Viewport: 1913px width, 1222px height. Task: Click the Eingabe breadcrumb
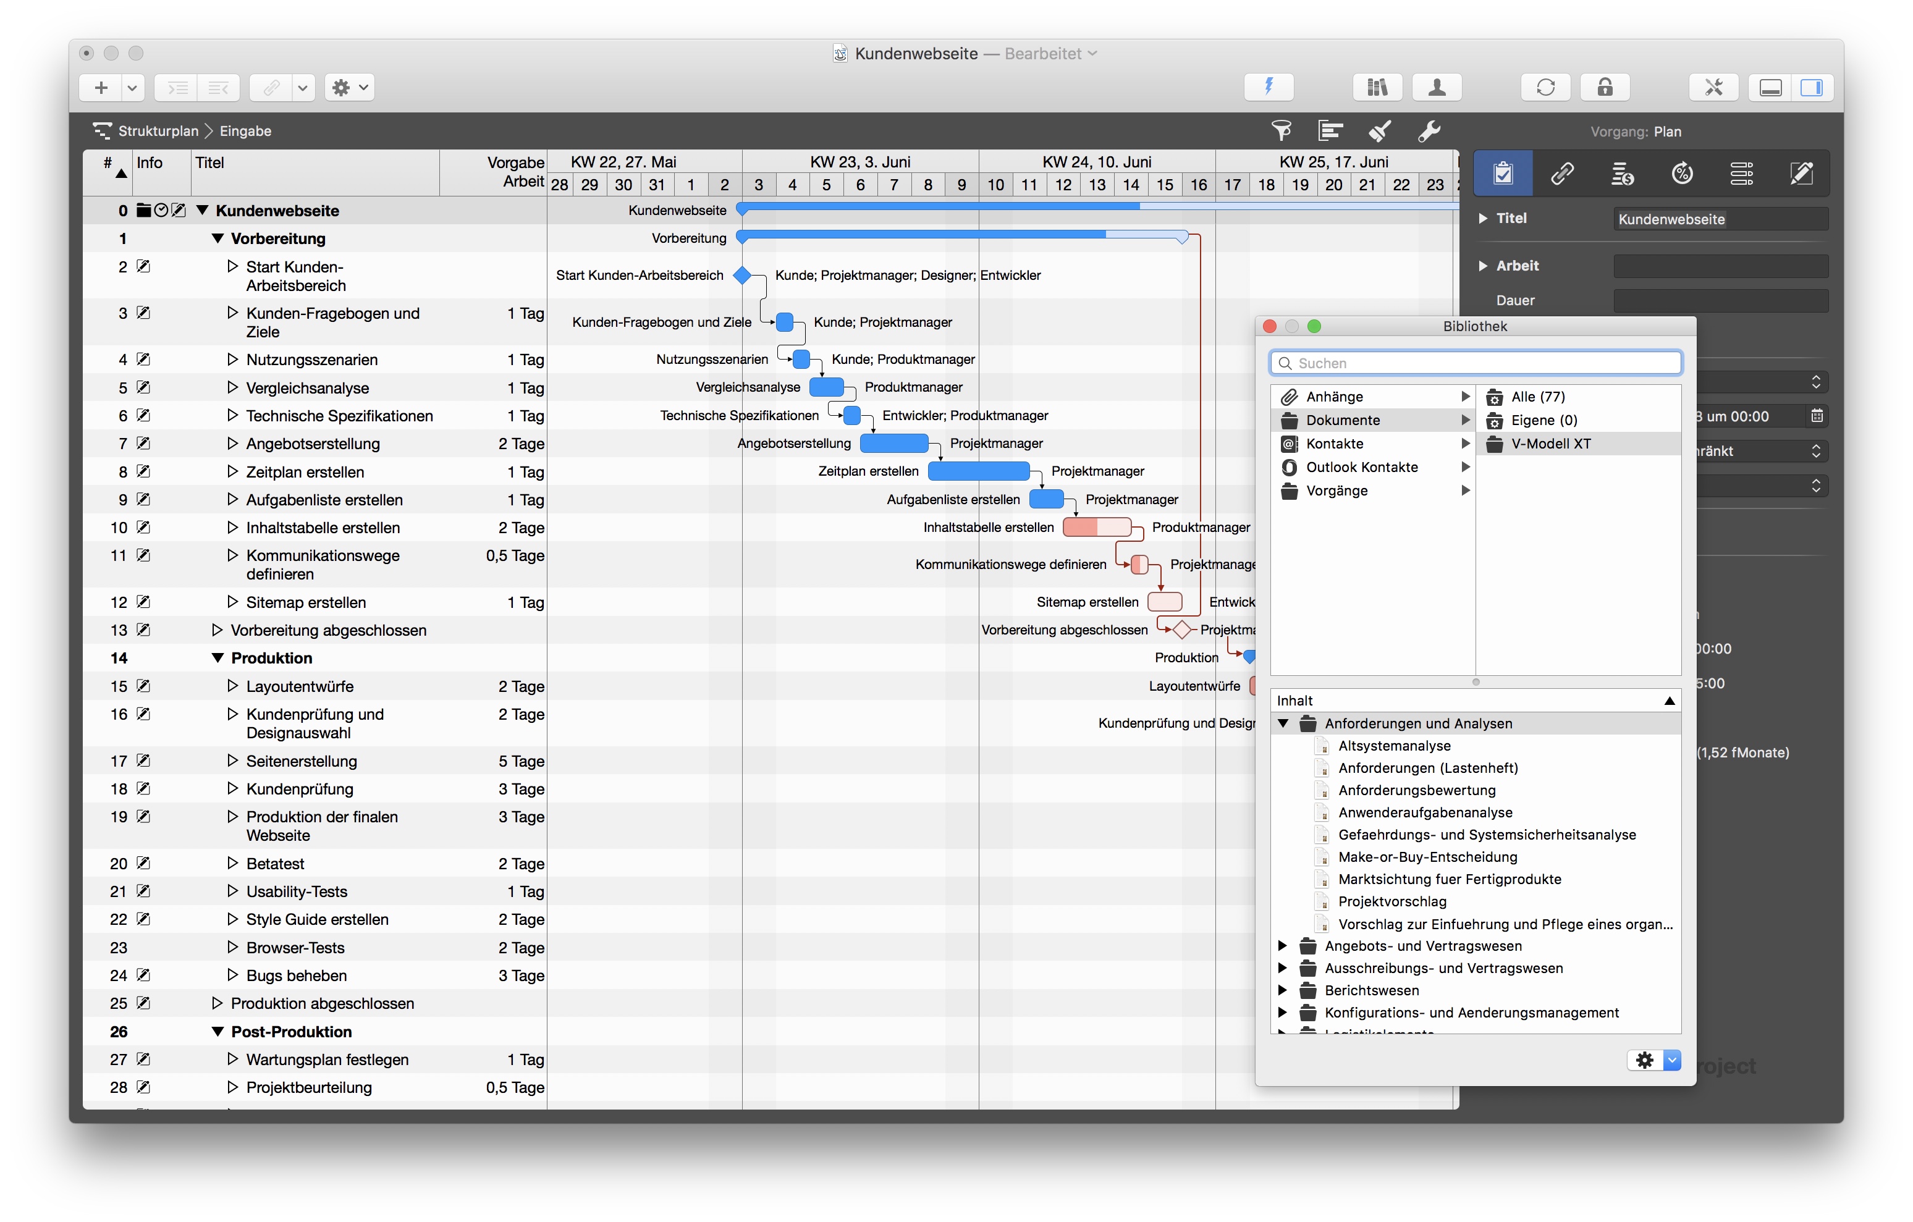[x=245, y=131]
